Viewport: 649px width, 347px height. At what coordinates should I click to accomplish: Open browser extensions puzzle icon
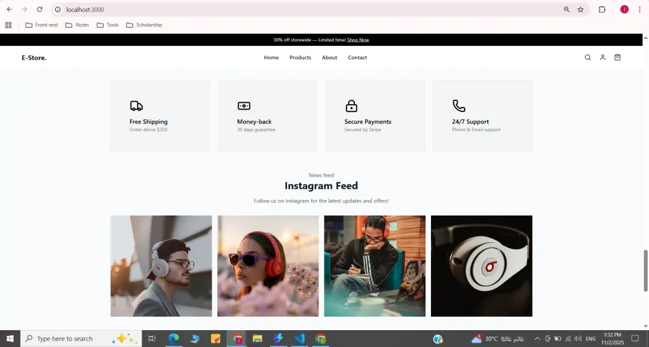pyautogui.click(x=602, y=9)
